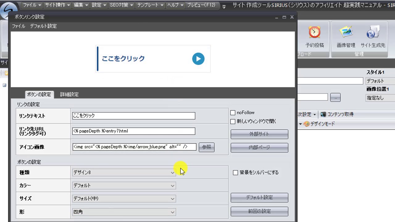Image resolution: width=395 pixels, height=222 pixels.
Task: Enable 新しいウィンドウで開く checkbox
Action: point(233,121)
